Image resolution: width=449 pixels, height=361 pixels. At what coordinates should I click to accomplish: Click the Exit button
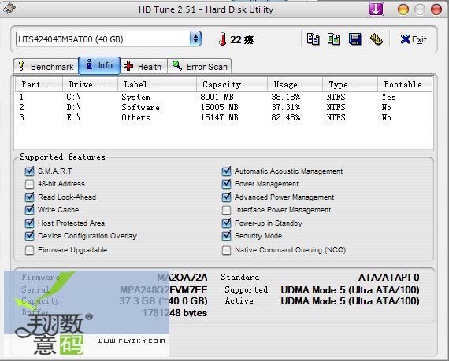pos(414,39)
